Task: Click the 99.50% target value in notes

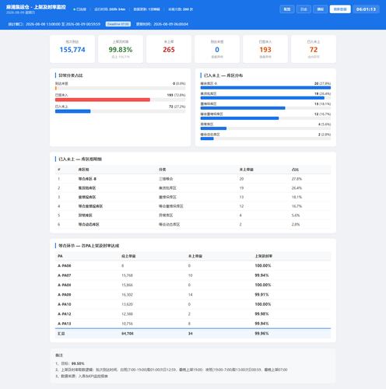Action: coord(78,363)
